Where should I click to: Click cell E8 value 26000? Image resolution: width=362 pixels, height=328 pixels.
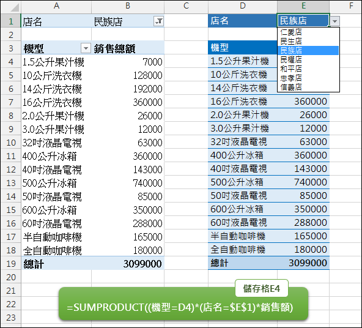coord(303,115)
